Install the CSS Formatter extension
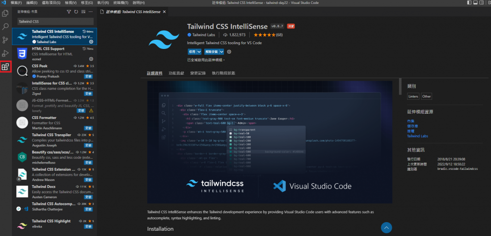Image resolution: width=491 pixels, height=236 pixels. click(88, 128)
